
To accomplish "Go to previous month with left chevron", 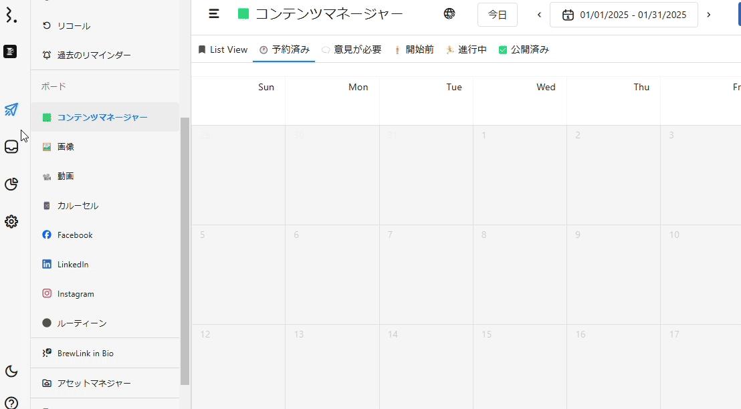I will tap(539, 15).
